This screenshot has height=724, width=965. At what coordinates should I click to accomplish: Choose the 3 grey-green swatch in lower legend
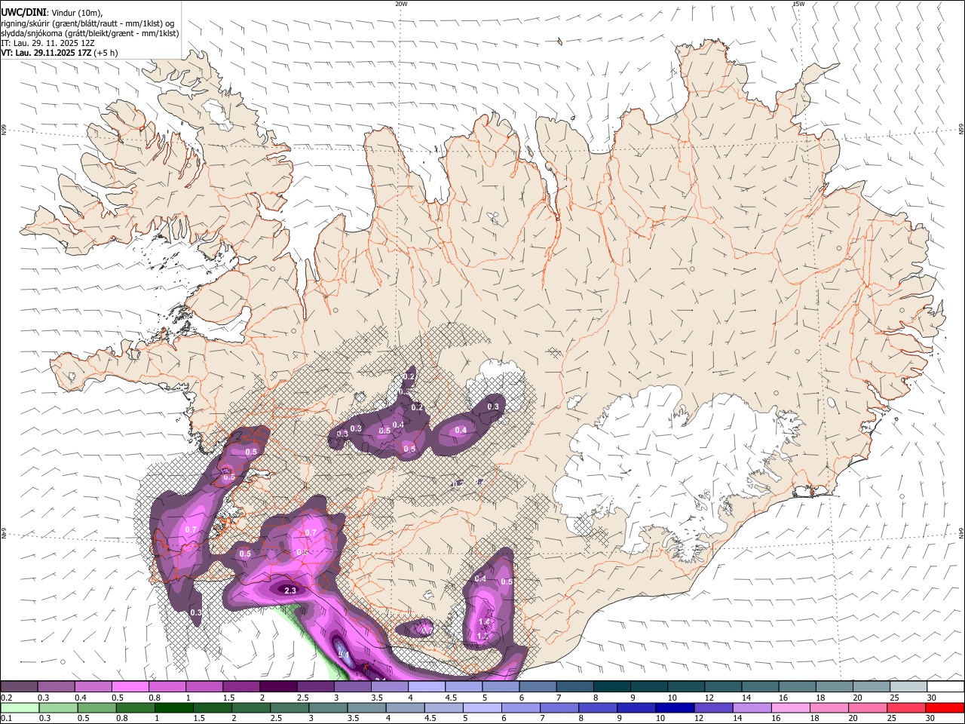coord(328,708)
